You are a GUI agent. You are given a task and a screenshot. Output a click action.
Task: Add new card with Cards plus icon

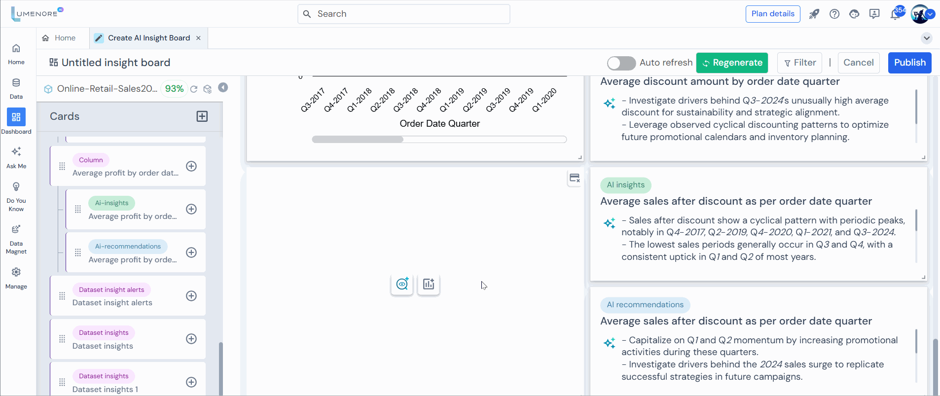[202, 116]
